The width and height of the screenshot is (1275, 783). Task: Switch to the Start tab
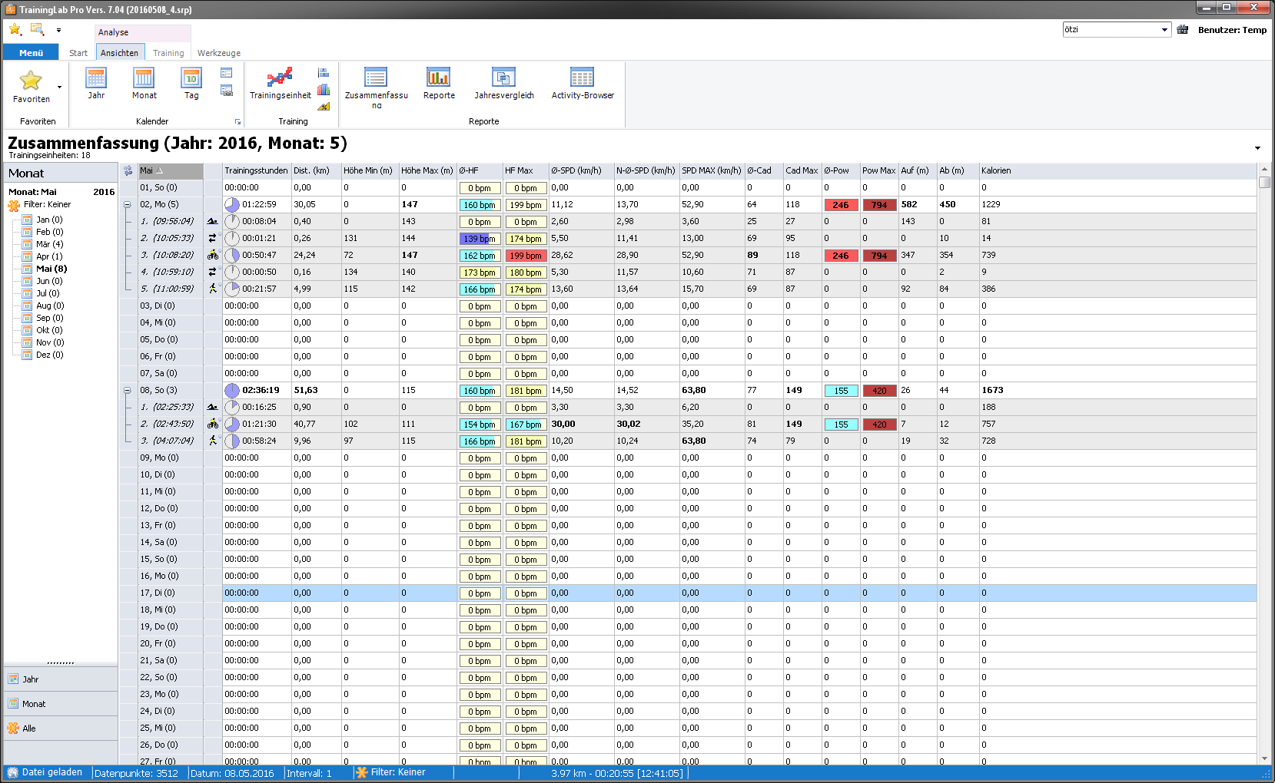click(78, 53)
